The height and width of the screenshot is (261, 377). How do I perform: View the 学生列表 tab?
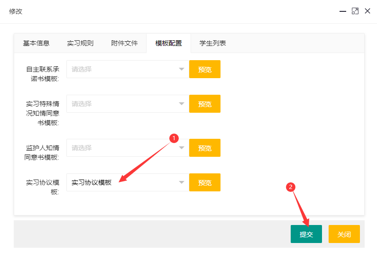coord(212,43)
